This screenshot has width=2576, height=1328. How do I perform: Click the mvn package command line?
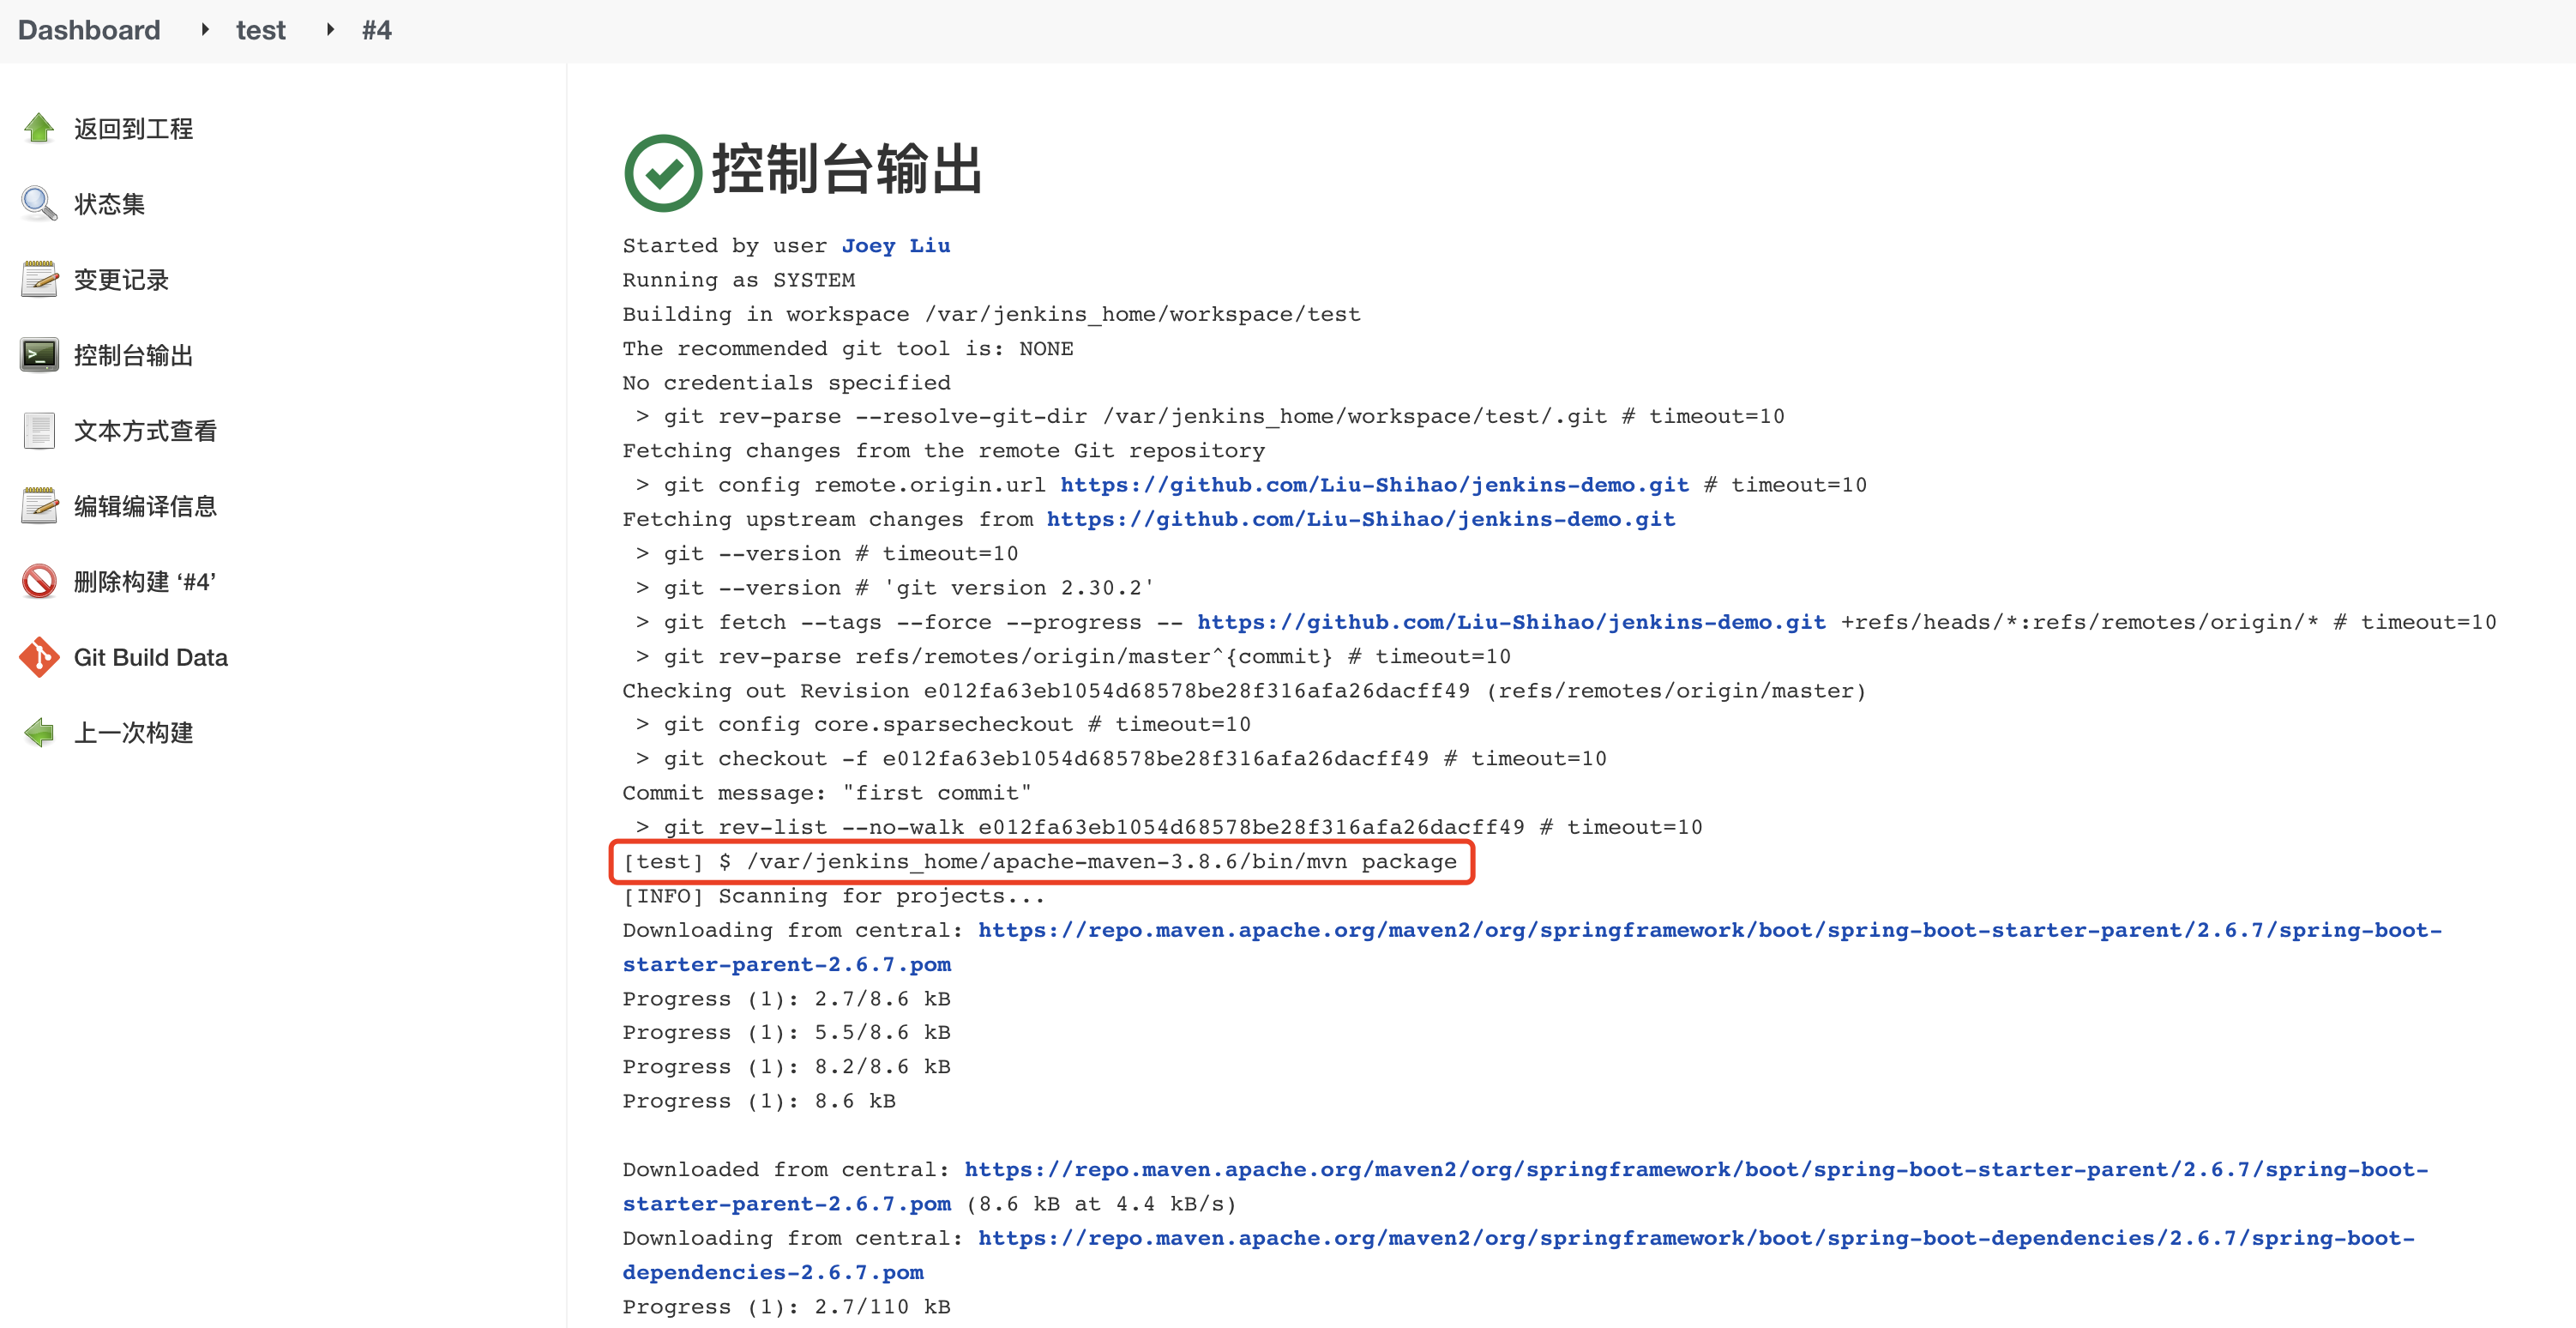[x=1040, y=861]
